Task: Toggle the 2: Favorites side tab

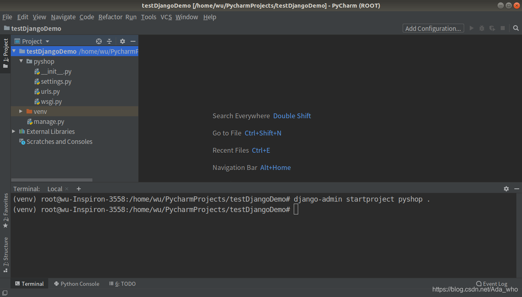Action: pos(6,210)
